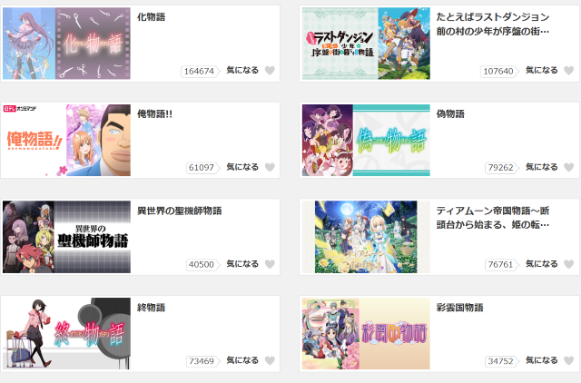This screenshot has width=581, height=383.
Task: Open the 偽物語 thumbnail image
Action: (x=366, y=140)
